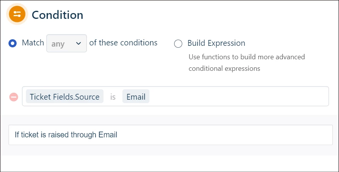Click the 'of these conditions' text
This screenshot has height=172, width=339.
pos(123,43)
